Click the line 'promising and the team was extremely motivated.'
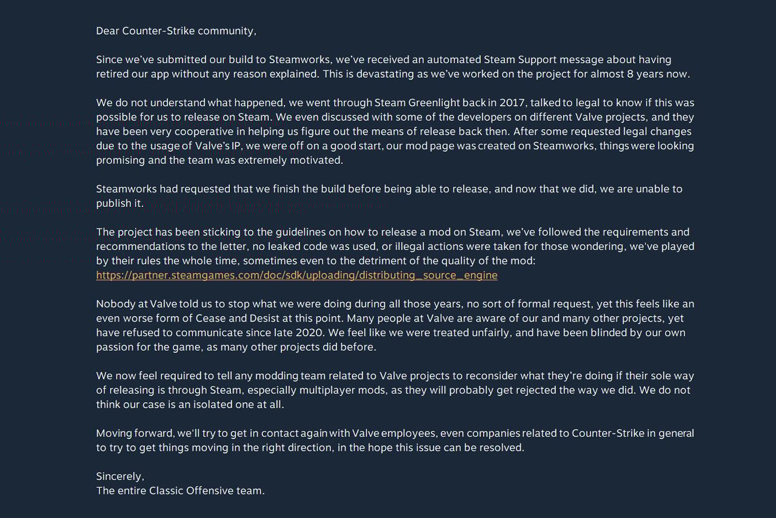Screen dimensions: 776x518 point(219,160)
